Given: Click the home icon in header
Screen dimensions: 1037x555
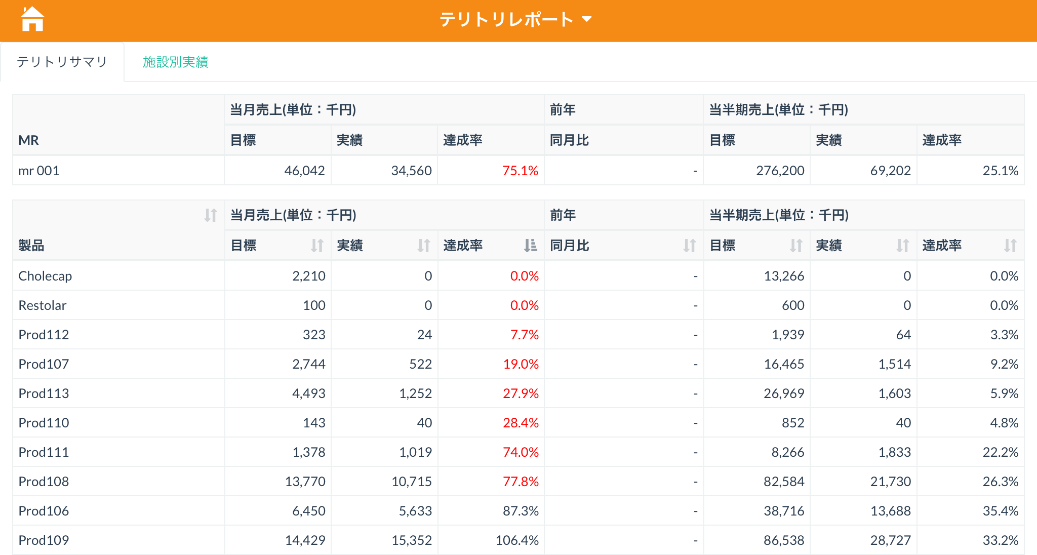Looking at the screenshot, I should click(x=32, y=19).
